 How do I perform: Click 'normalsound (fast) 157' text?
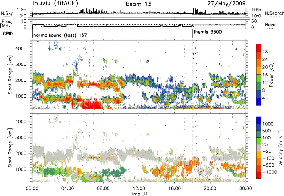60,35
